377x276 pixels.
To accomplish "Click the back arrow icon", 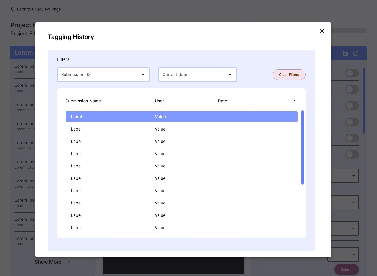I will [12, 9].
